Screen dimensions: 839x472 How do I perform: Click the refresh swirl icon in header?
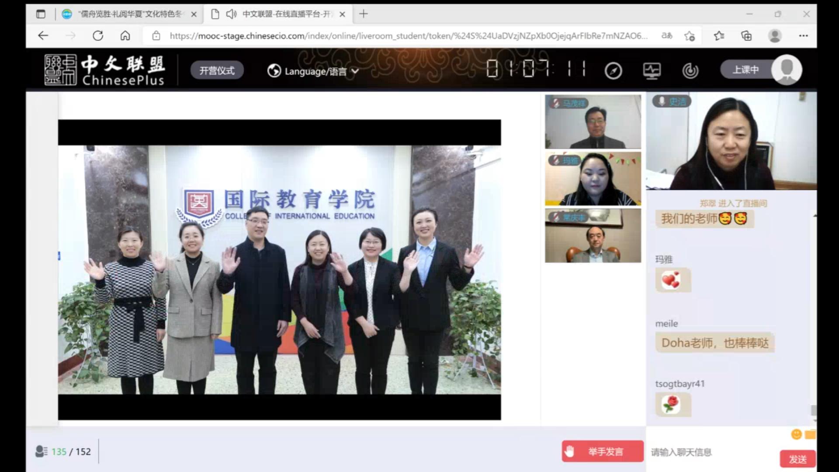690,71
